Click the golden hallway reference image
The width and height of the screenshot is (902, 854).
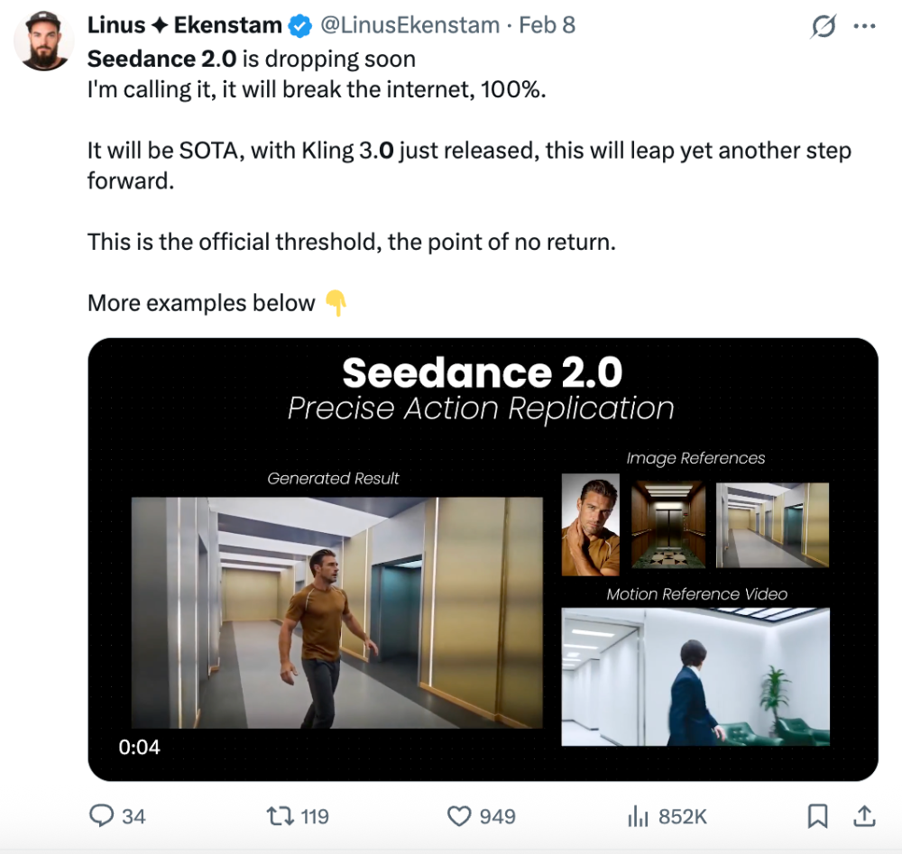(x=772, y=525)
